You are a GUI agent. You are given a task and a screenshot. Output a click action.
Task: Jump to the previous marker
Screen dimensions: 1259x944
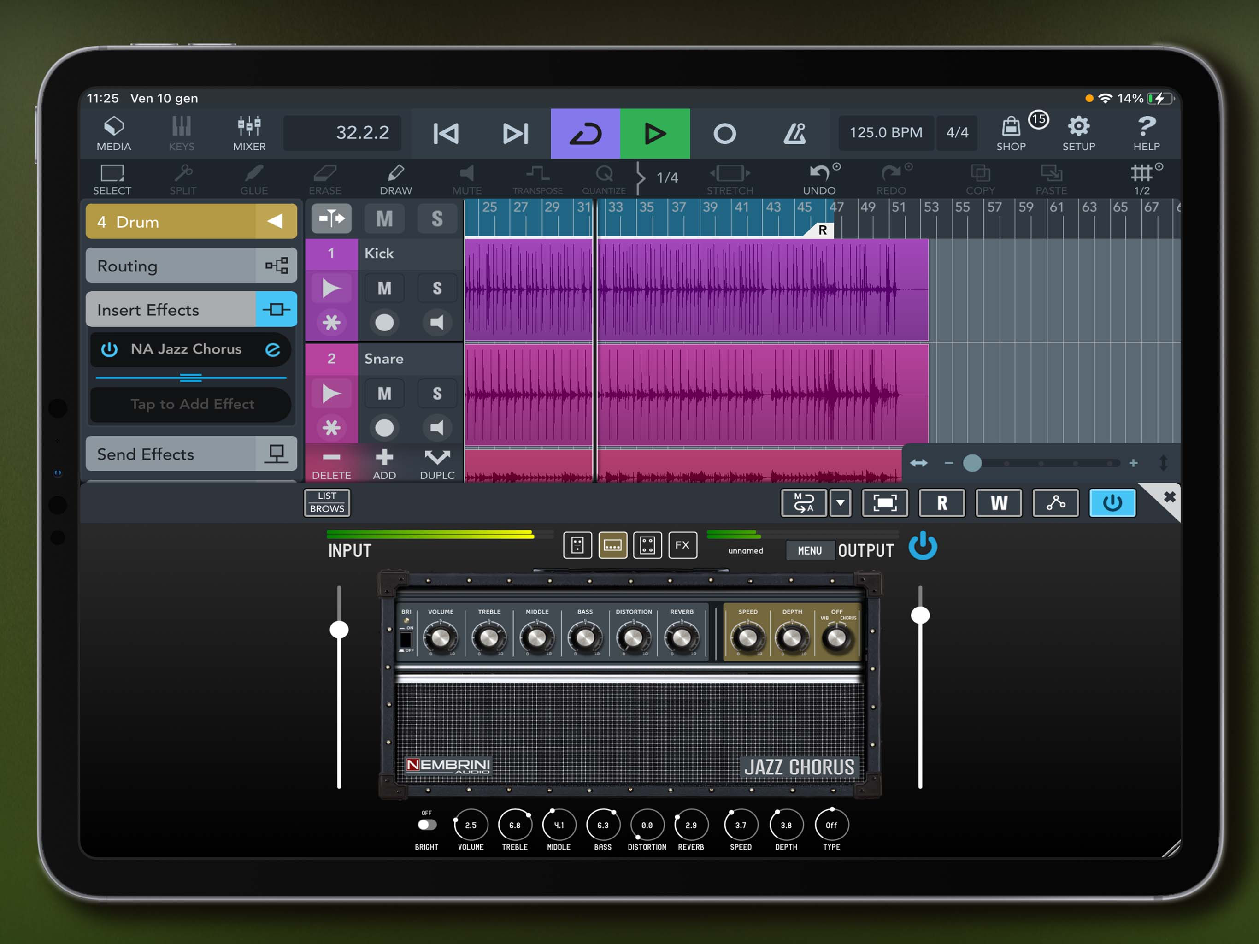pos(446,134)
